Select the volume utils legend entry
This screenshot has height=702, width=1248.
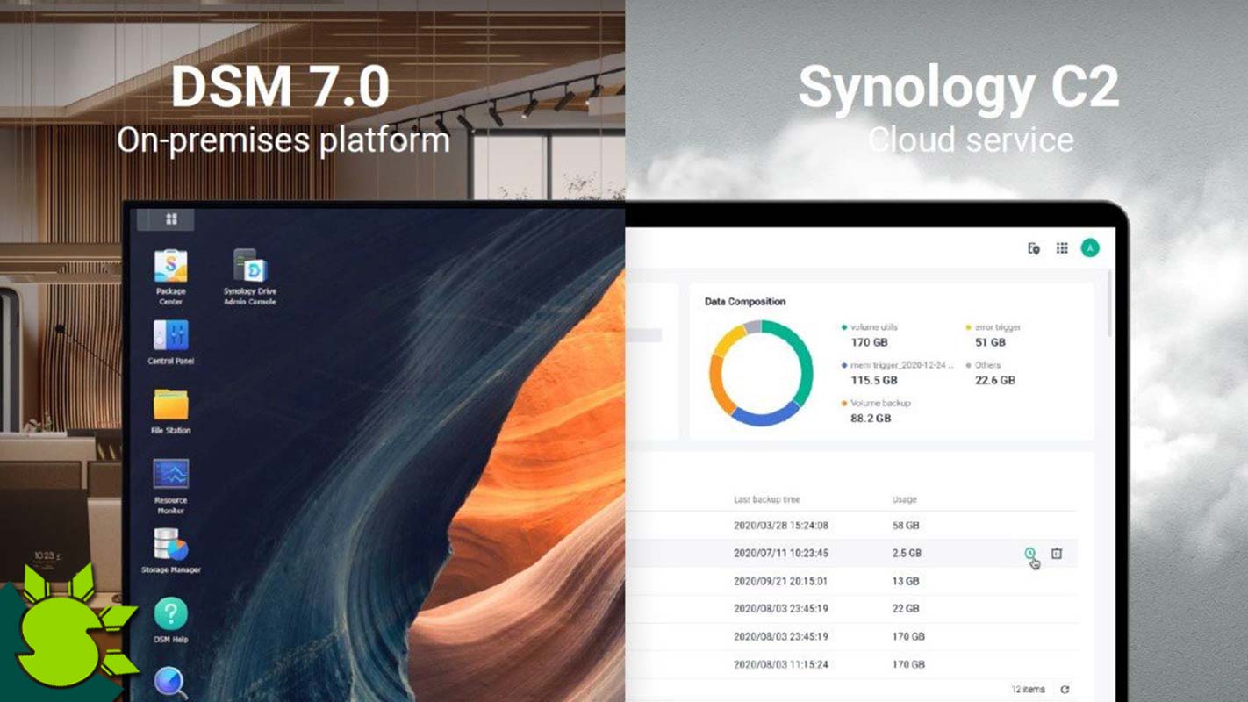click(x=869, y=327)
